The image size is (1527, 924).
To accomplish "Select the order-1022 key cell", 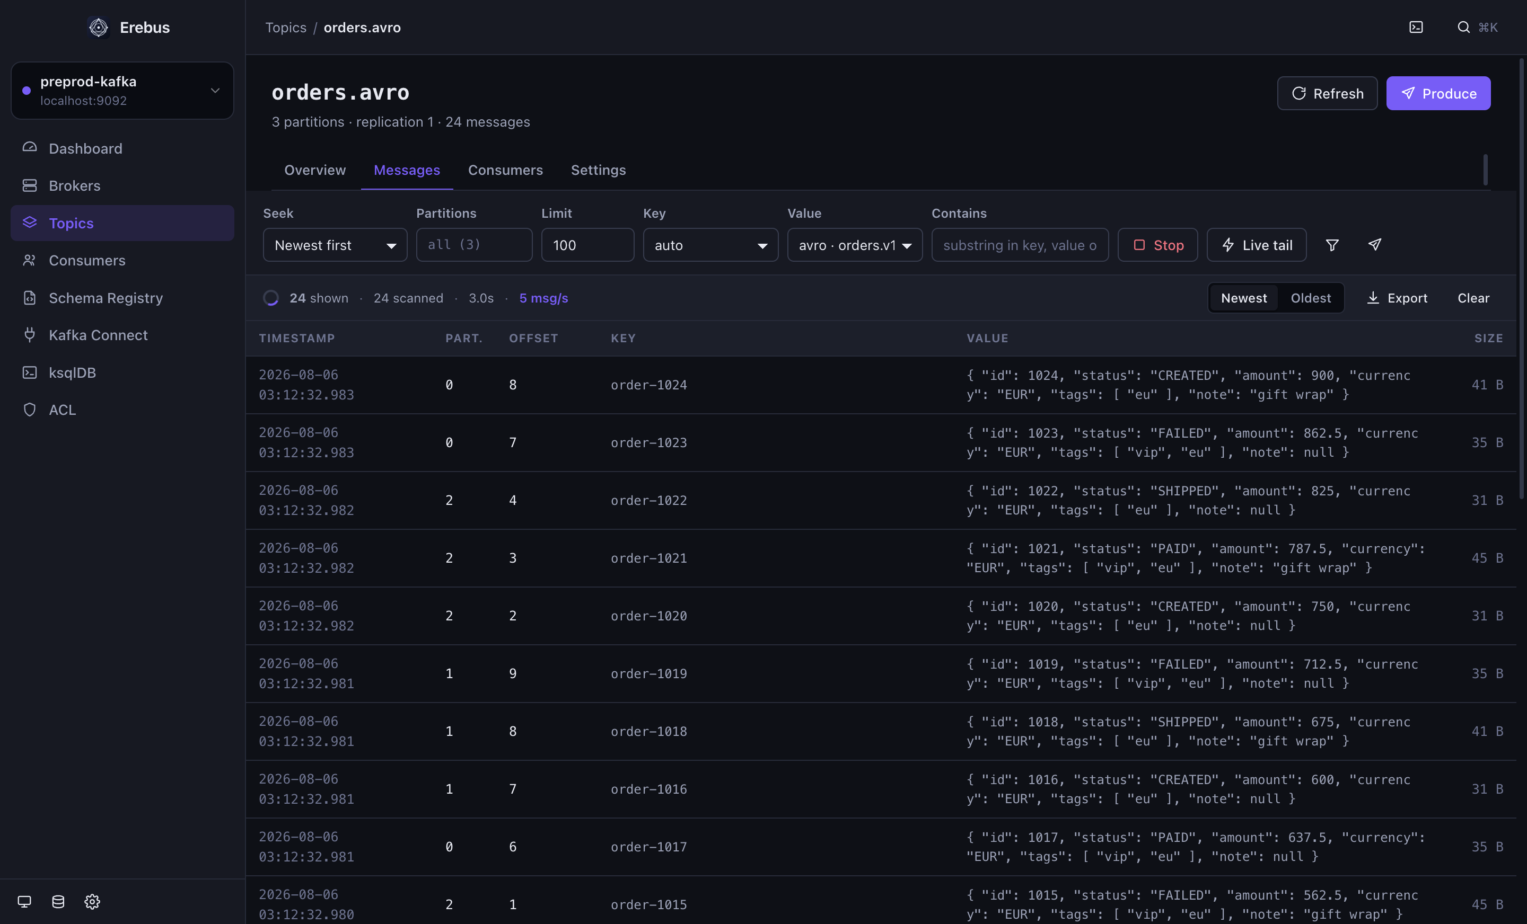I will pos(649,500).
